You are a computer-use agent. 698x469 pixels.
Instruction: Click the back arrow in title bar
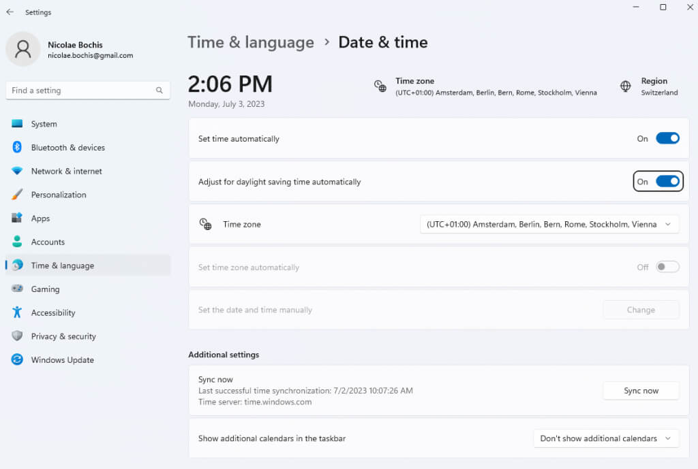click(10, 12)
